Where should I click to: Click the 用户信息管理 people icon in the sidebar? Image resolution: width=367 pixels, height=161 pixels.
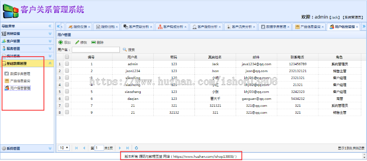(x=7, y=88)
